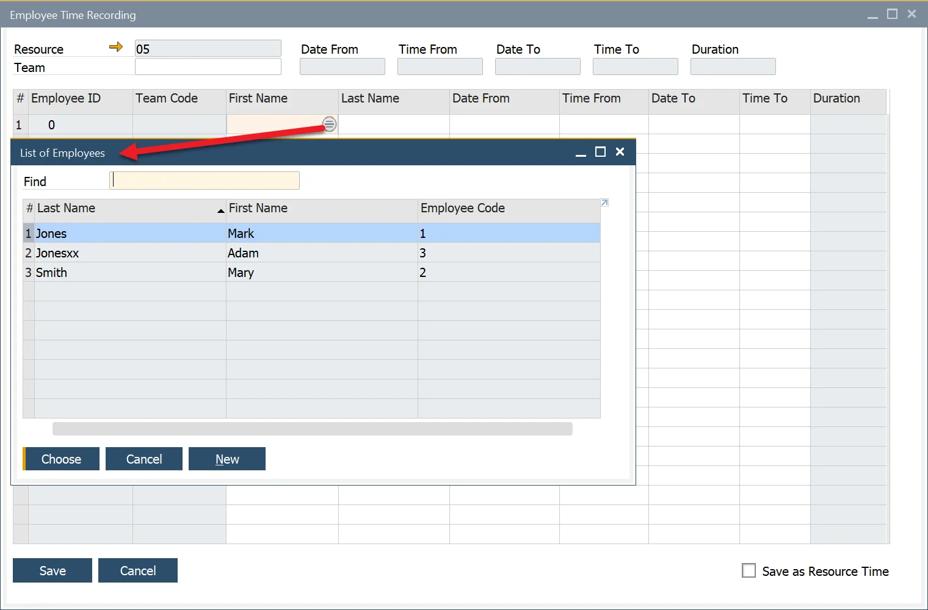Toggle the sort arrow in Last Name header

(220, 210)
